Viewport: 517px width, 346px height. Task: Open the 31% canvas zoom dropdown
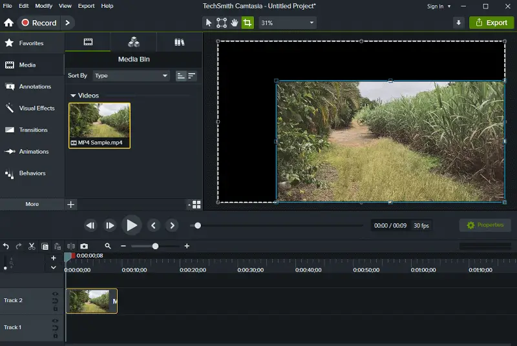tap(288, 23)
